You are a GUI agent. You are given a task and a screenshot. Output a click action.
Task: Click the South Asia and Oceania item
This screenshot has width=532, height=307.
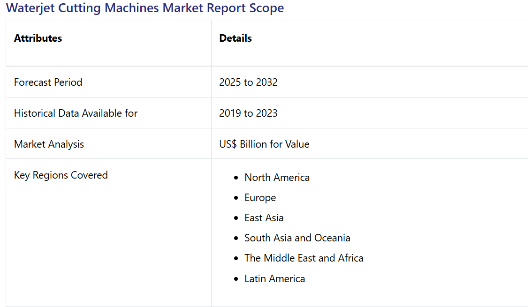[297, 238]
